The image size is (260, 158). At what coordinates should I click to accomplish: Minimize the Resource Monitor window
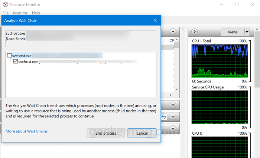click(221, 5)
